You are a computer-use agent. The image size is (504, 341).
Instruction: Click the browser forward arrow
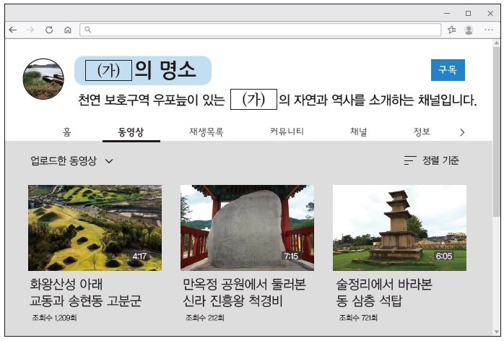pos(30,30)
